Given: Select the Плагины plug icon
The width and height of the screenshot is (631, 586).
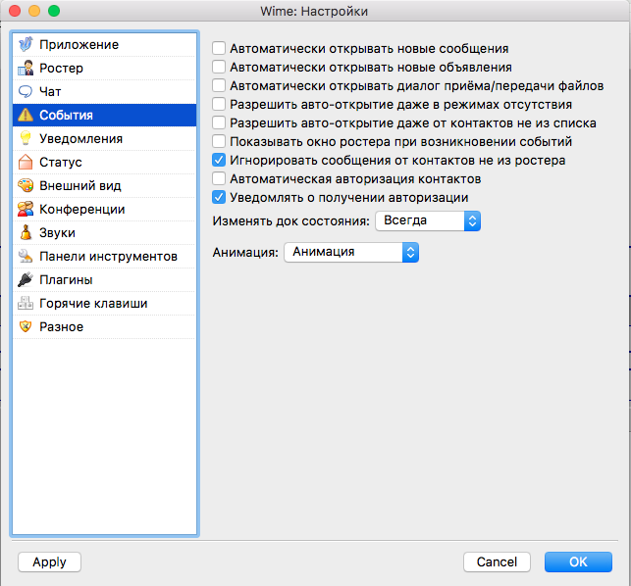Looking at the screenshot, I should 26,280.
